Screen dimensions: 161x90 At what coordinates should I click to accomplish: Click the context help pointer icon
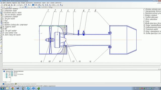(x=39, y=5)
